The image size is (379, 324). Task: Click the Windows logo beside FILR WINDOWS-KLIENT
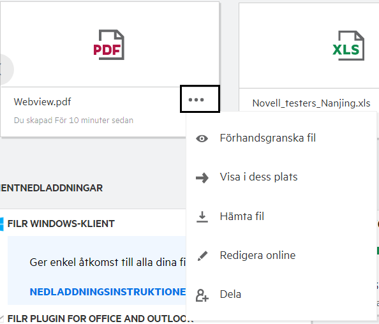click(x=1, y=224)
